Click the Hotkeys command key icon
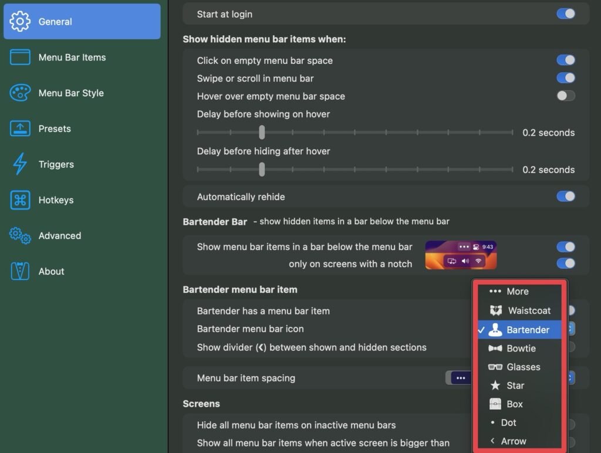The width and height of the screenshot is (601, 453). coord(20,200)
